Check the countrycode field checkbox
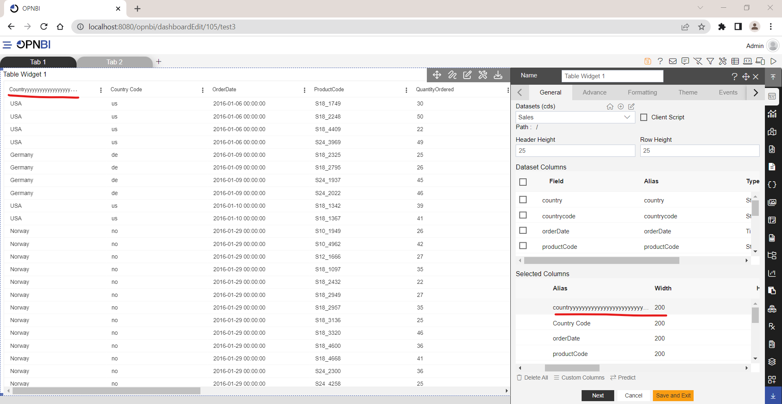 [523, 215]
